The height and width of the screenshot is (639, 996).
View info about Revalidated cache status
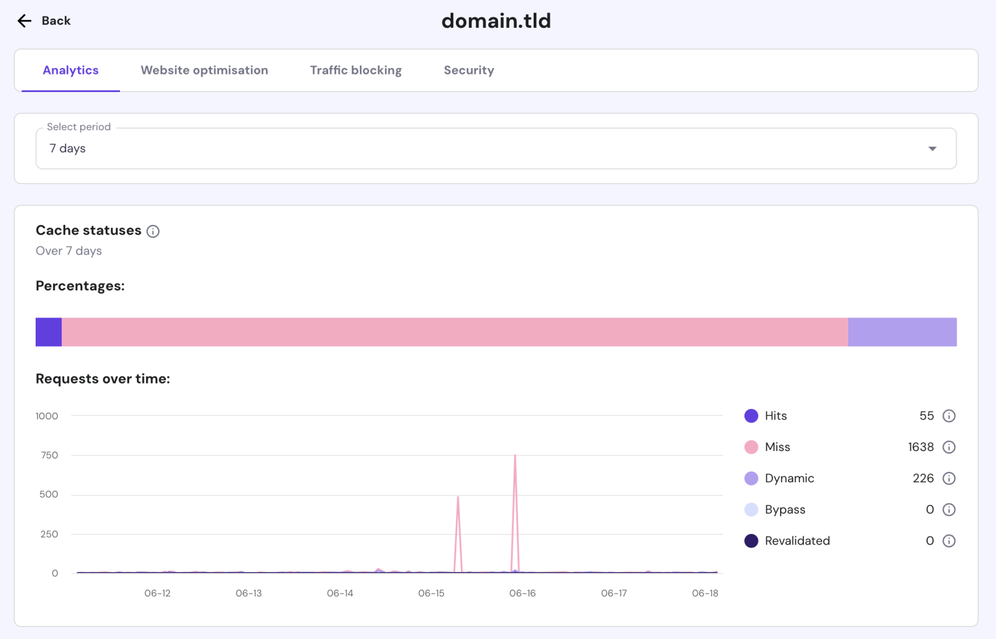[x=949, y=540]
